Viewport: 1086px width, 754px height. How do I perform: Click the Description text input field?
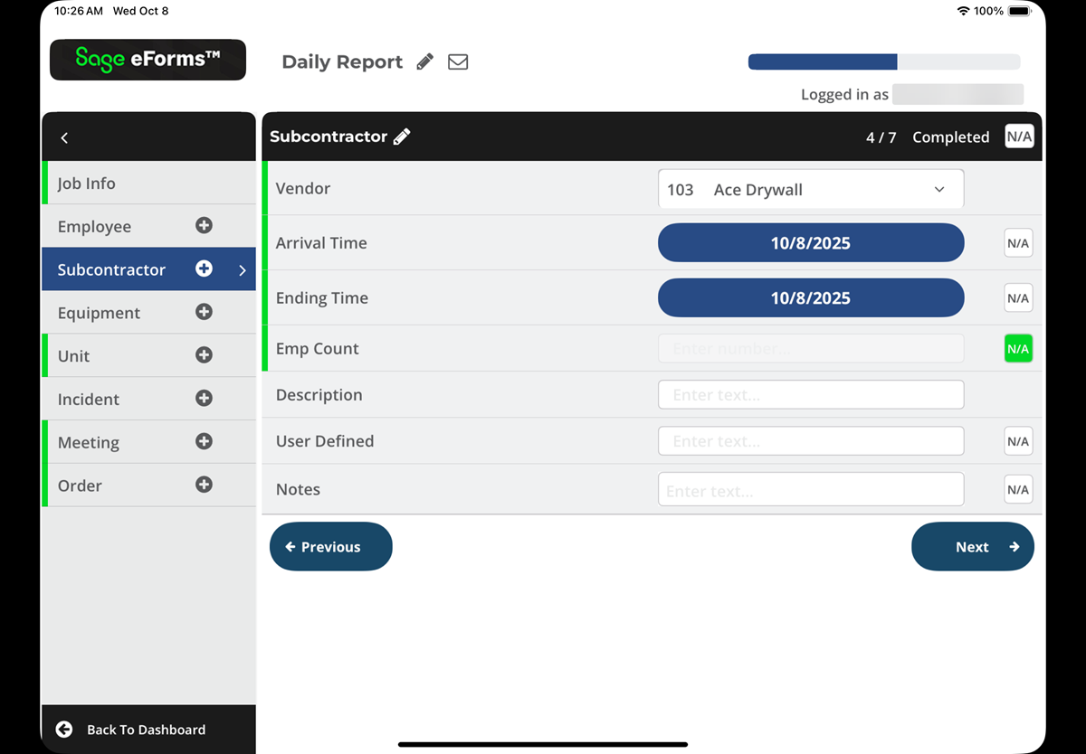tap(810, 395)
